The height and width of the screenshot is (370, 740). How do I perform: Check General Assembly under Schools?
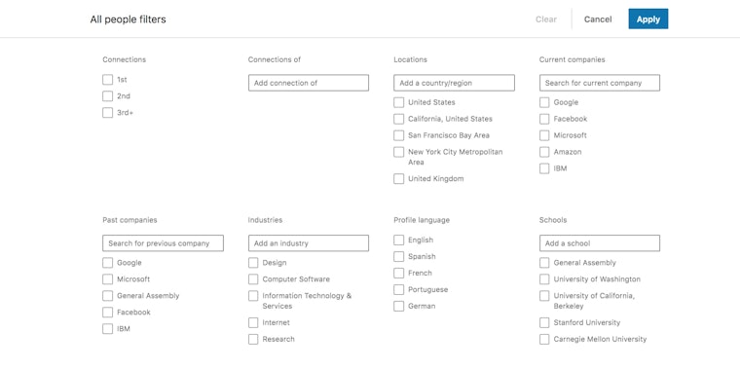(x=544, y=263)
